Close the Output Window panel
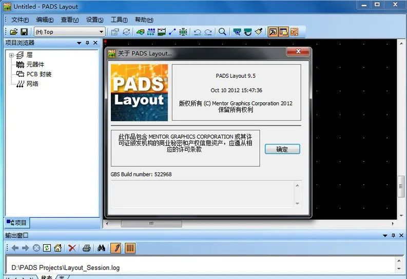 click(401, 235)
